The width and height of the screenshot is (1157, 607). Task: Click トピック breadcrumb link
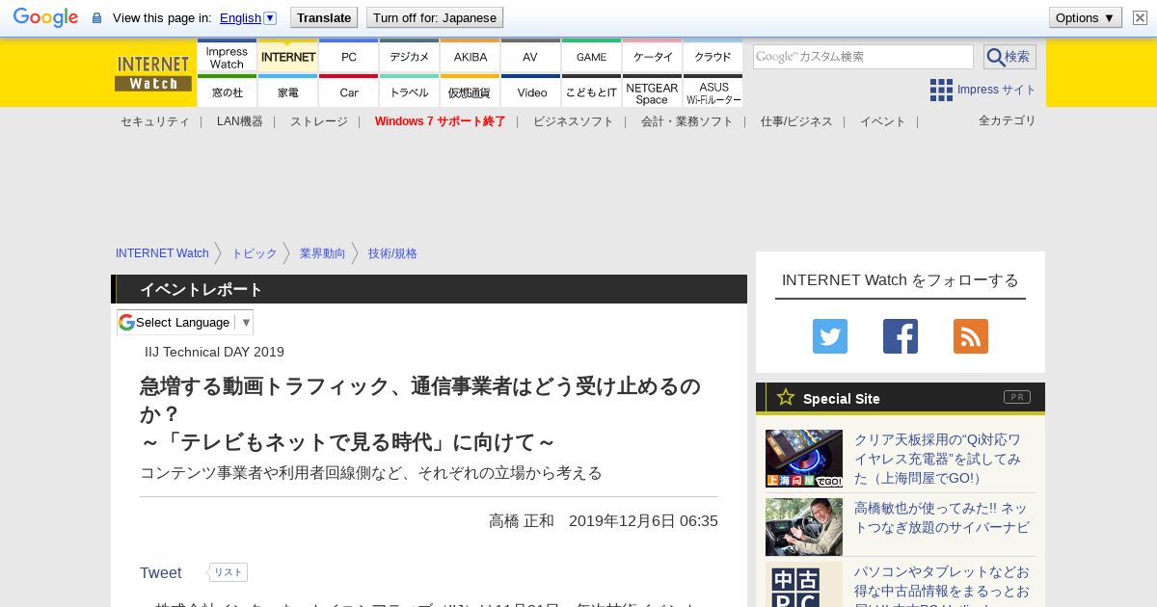coord(255,253)
